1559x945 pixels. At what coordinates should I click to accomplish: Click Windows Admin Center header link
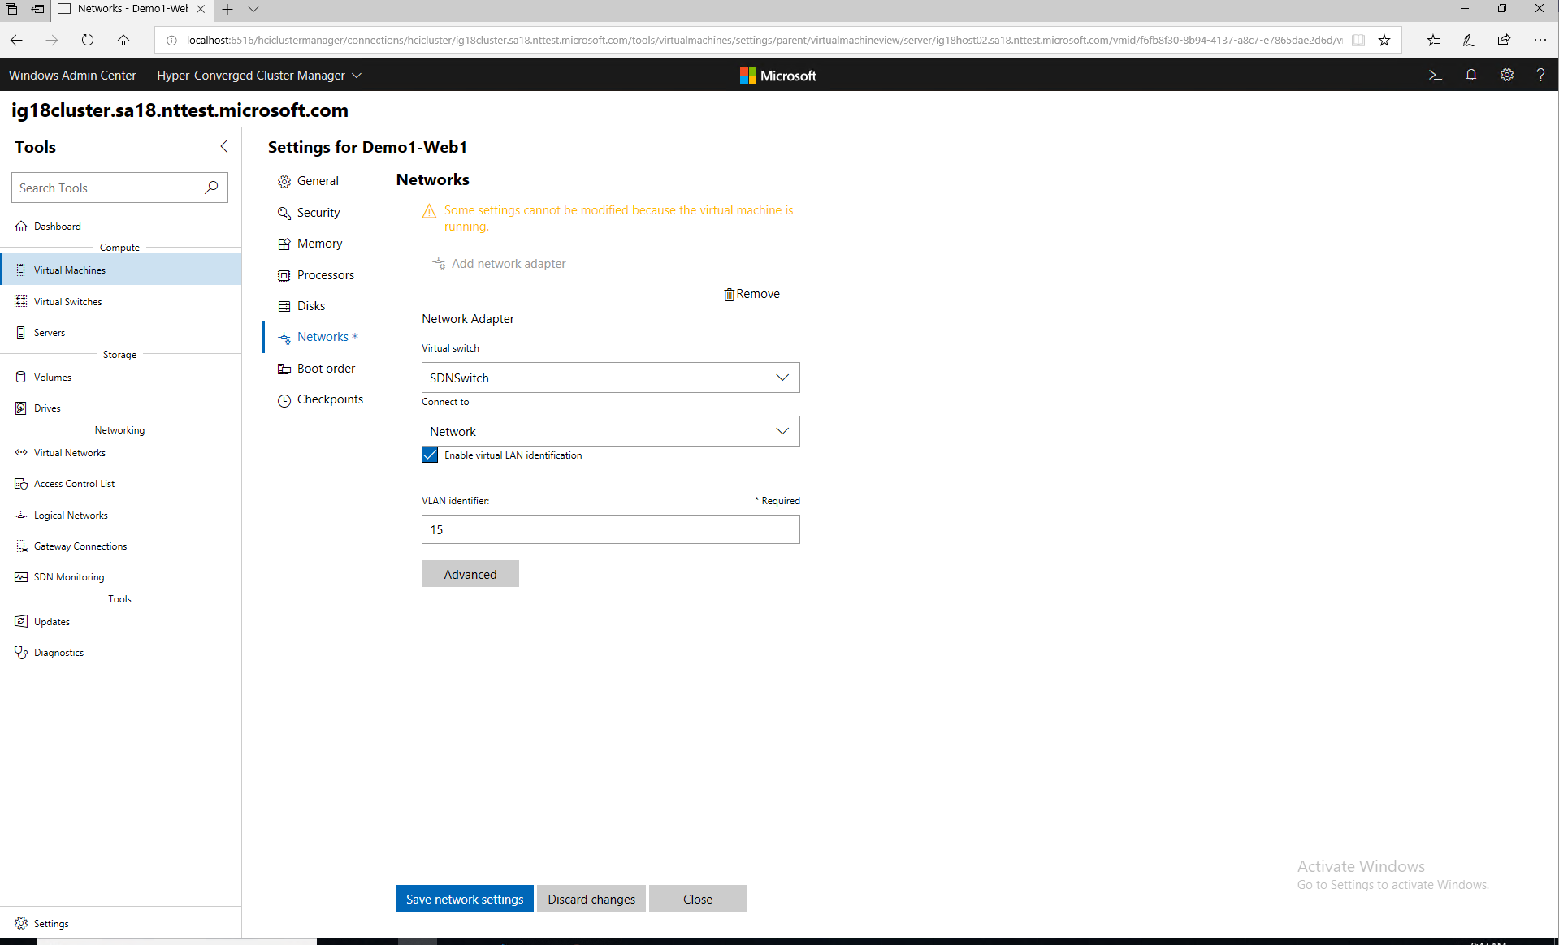(x=72, y=75)
